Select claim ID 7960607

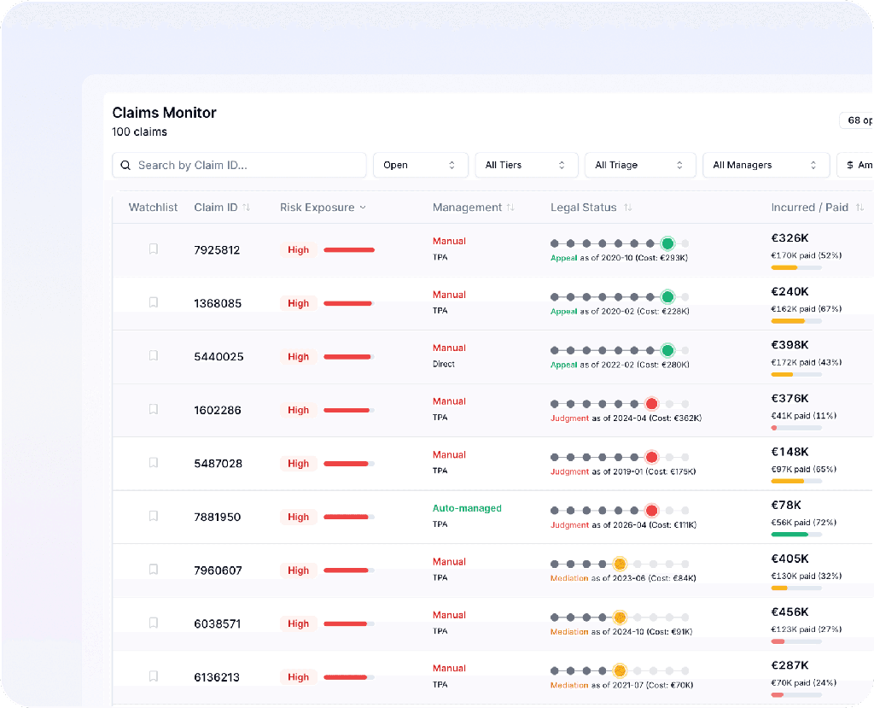(218, 570)
